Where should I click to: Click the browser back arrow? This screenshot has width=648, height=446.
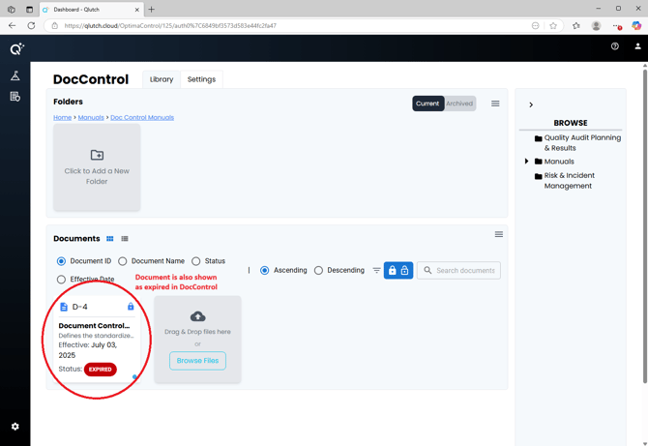(12, 25)
